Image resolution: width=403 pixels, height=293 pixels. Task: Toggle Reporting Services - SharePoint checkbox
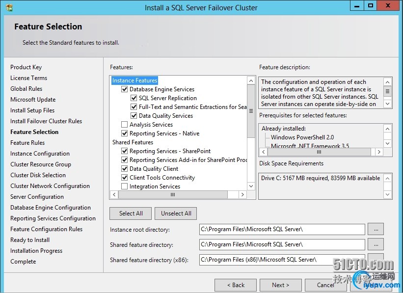pos(124,151)
